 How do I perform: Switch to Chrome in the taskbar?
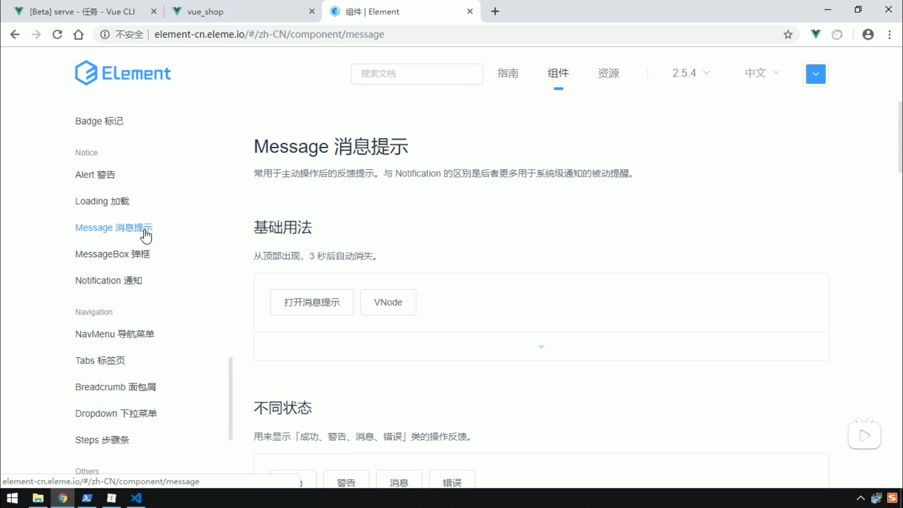click(x=63, y=498)
